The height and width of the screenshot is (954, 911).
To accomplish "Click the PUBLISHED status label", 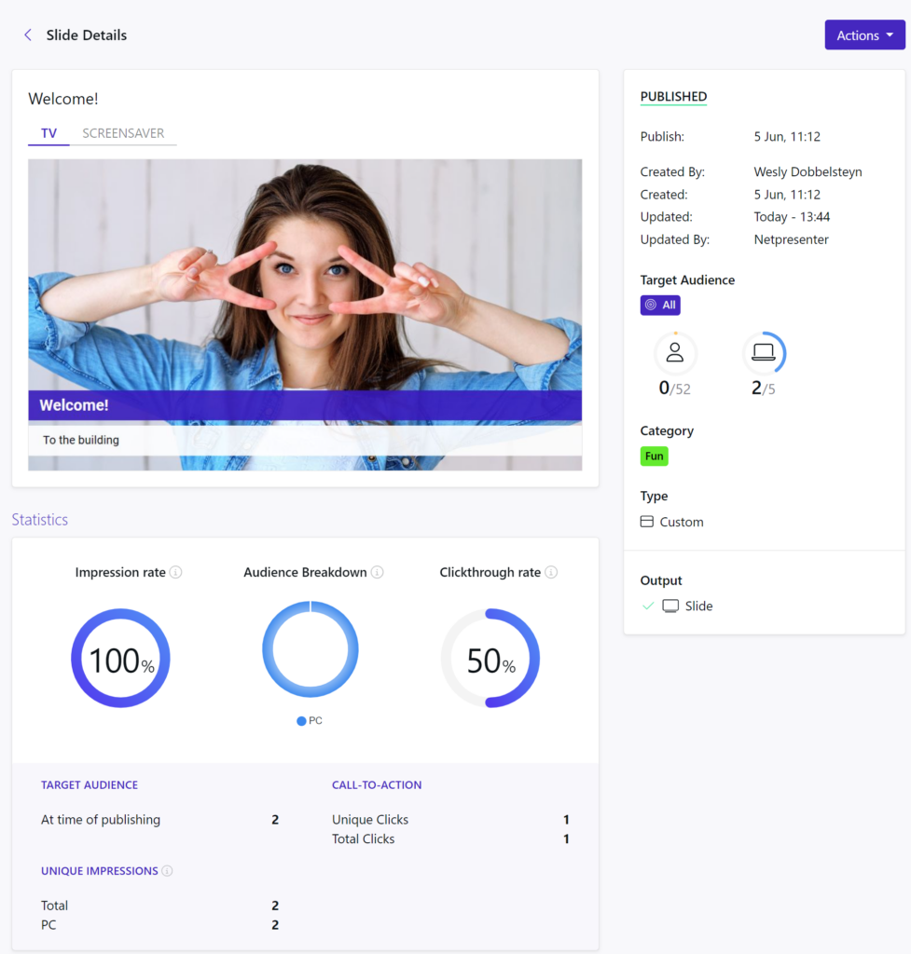I will pyautogui.click(x=673, y=97).
